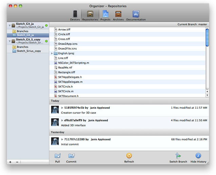The image size is (216, 175).
Task: Select Branches under Sketch_Git_S_copy
Action: [x=22, y=47]
